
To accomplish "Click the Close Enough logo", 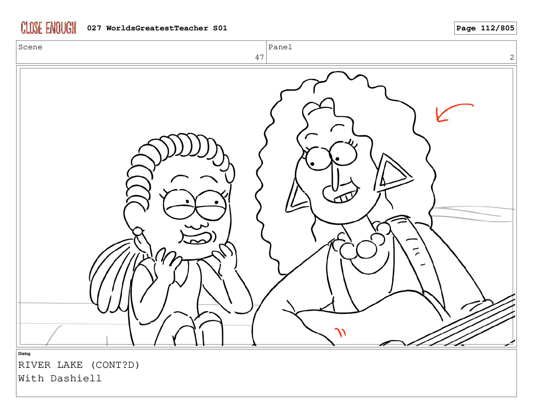I will 49,28.
